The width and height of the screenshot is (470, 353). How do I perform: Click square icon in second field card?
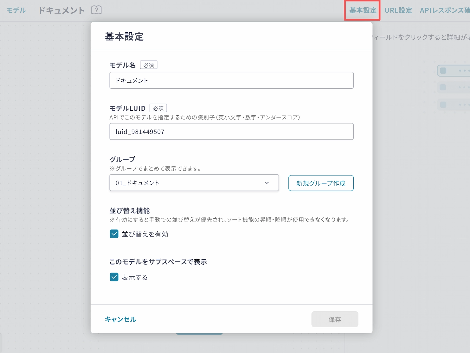pyautogui.click(x=443, y=87)
